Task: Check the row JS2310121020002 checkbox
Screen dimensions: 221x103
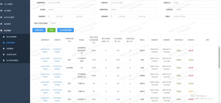Action: pyautogui.click(x=36, y=75)
